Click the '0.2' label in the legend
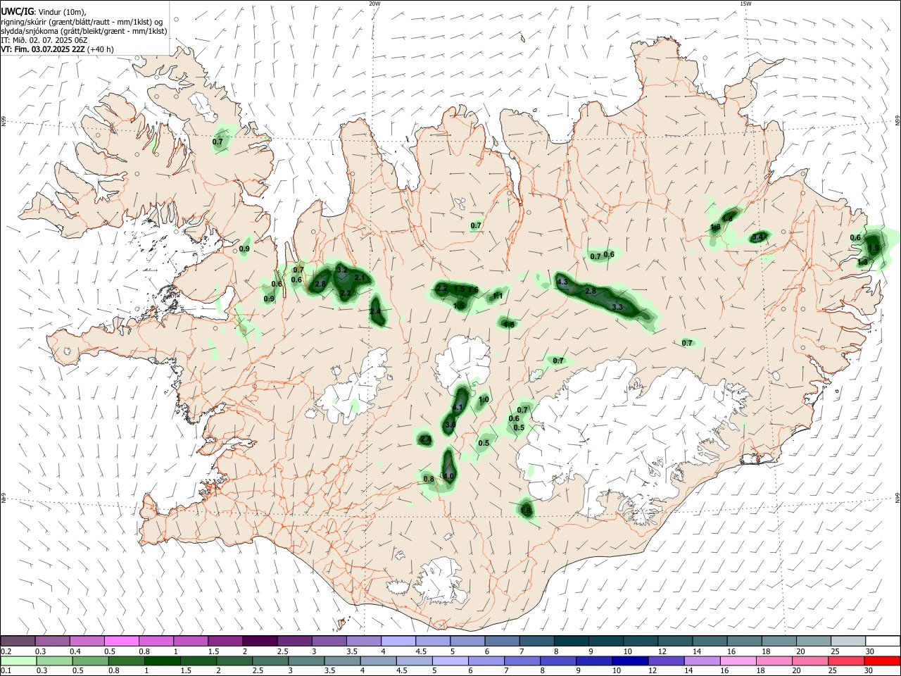Viewport: 901px width, 676px height. point(6,651)
